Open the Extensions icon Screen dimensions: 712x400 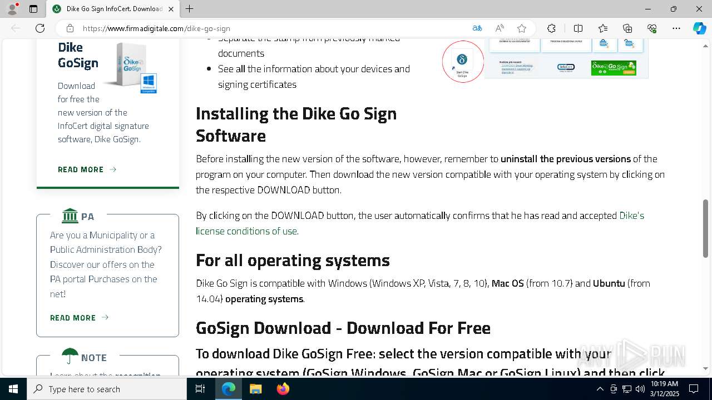(551, 28)
